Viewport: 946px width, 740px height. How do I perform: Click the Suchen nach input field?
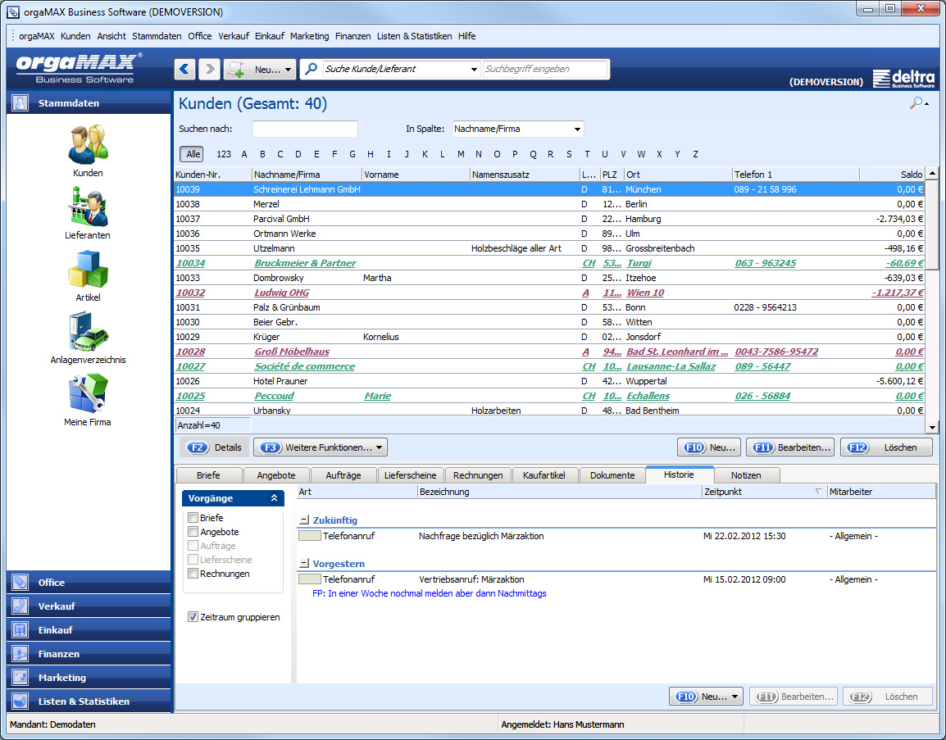coord(305,129)
